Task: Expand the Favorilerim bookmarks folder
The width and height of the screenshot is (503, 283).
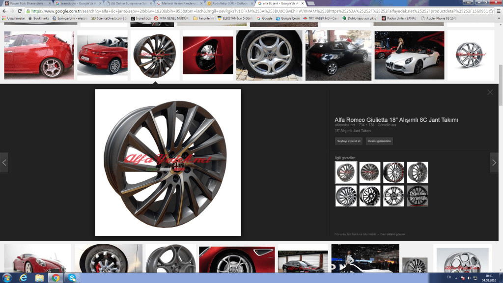Action: point(203,18)
